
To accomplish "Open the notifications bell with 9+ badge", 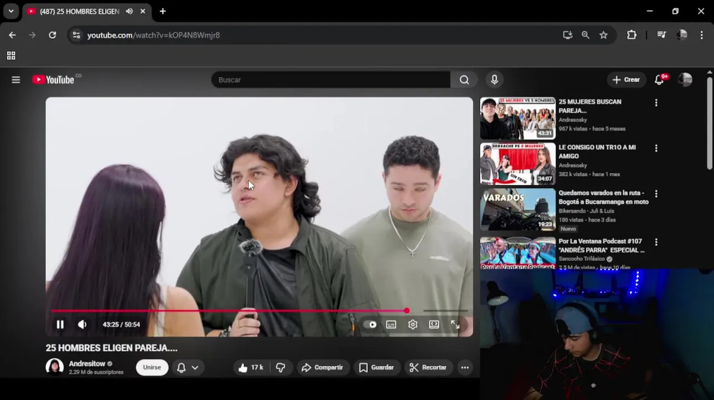I will [x=660, y=79].
